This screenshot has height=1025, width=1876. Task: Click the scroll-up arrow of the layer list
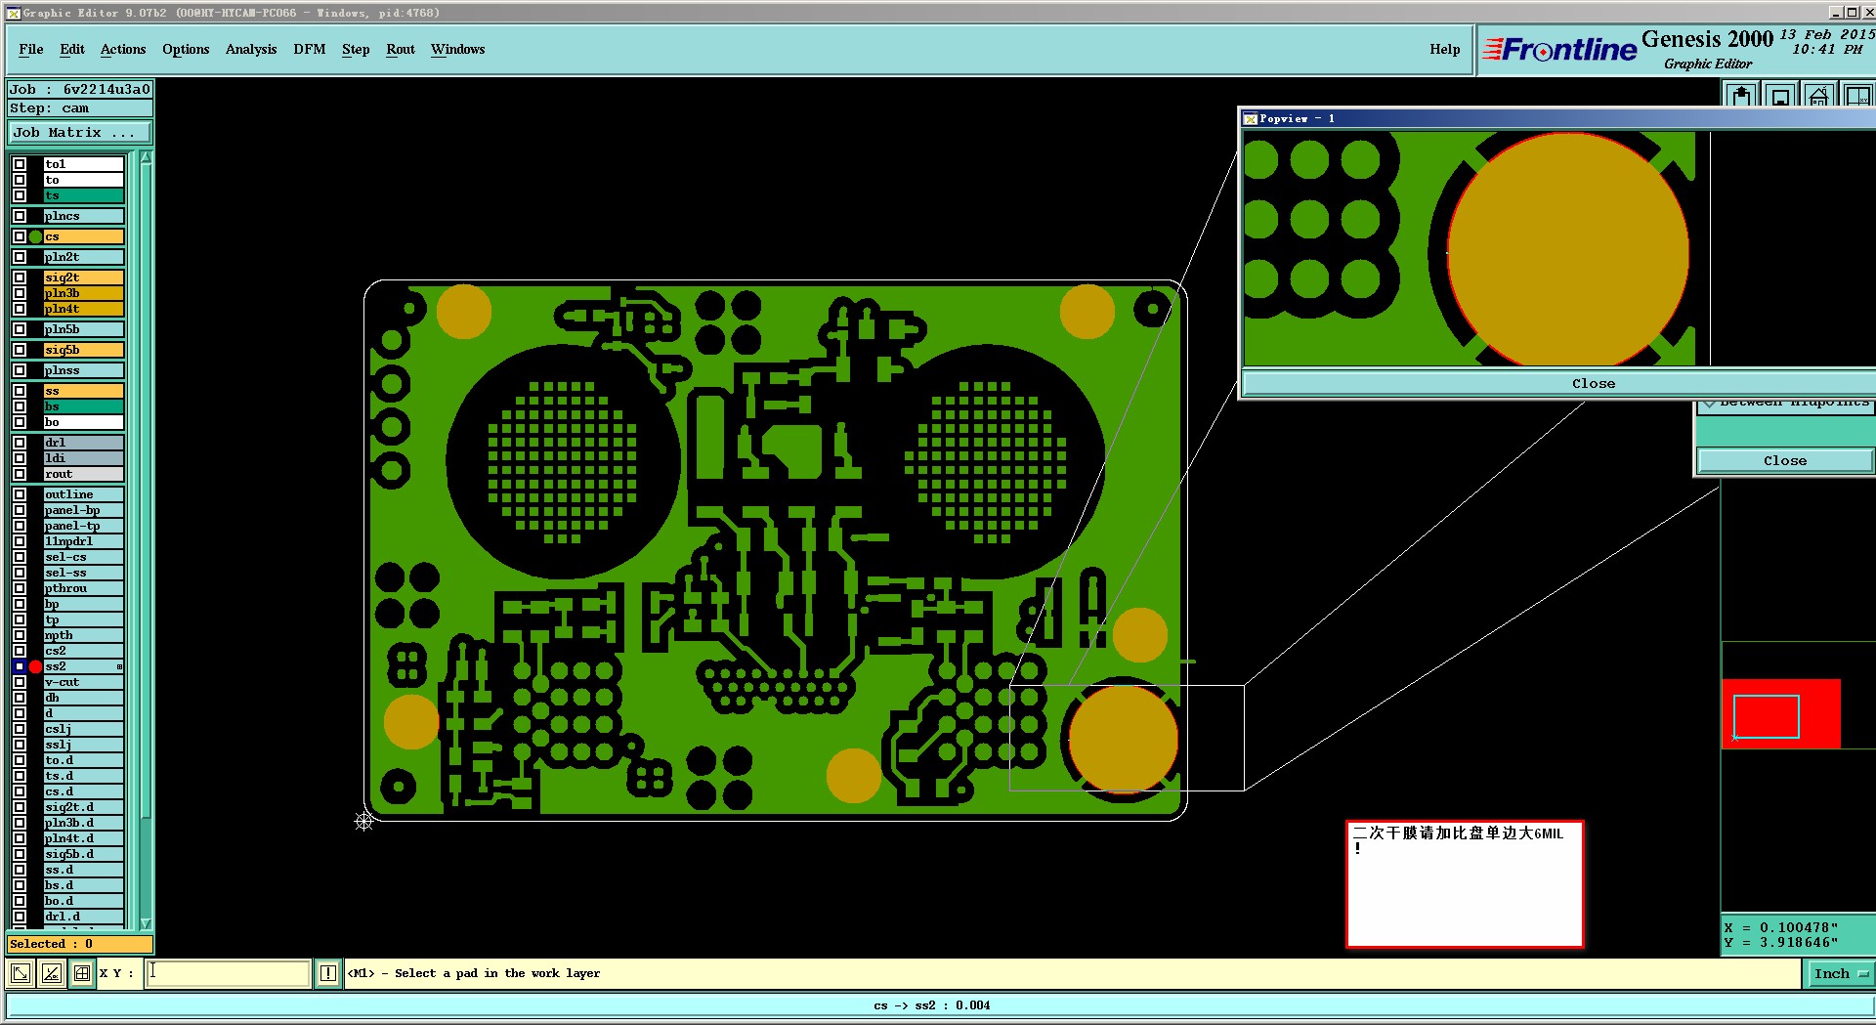(x=146, y=157)
